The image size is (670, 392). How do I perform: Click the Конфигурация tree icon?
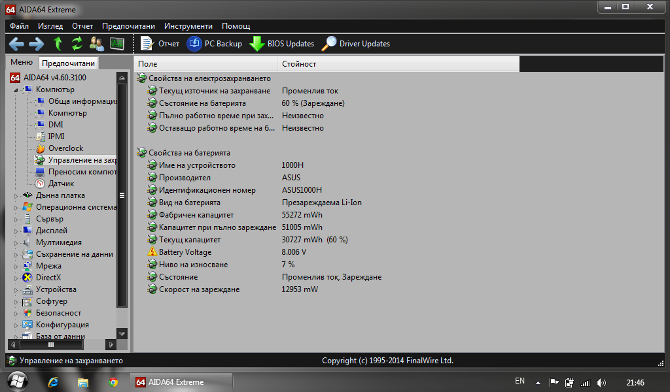point(27,325)
